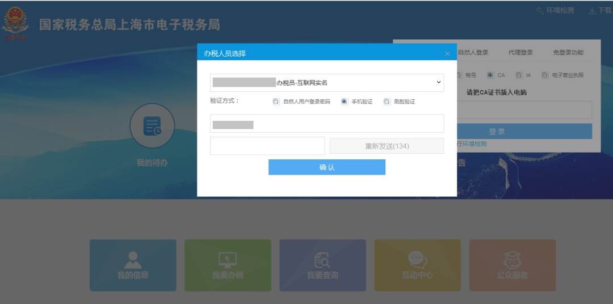613x304 pixels.
Task: Click the 重新发送 resend code button
Action: [387, 146]
